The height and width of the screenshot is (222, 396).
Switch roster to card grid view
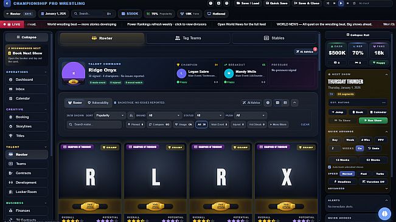[x=277, y=103]
